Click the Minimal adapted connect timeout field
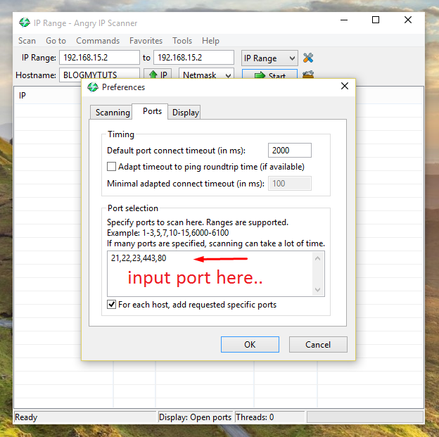This screenshot has height=437, width=439. tap(289, 184)
